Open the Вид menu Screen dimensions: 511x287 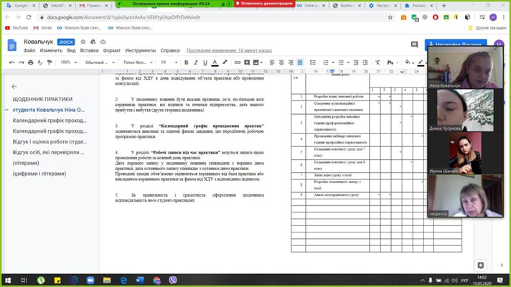click(71, 50)
